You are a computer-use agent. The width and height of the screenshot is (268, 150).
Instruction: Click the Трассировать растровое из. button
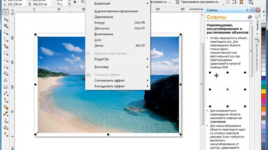point(197,2)
